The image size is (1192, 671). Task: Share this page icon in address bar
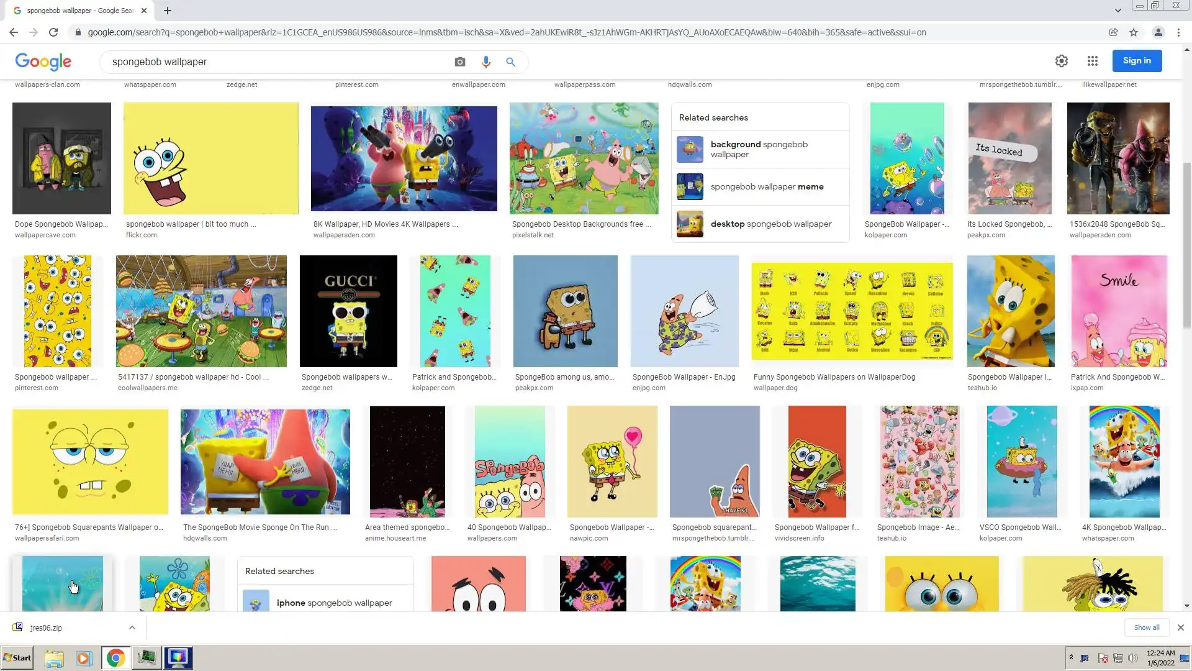(1114, 32)
